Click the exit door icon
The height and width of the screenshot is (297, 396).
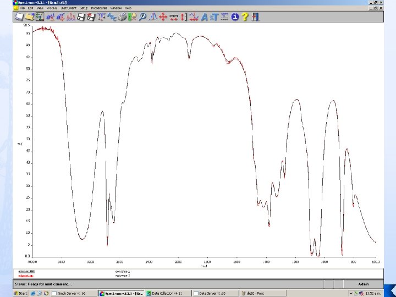click(x=255, y=17)
